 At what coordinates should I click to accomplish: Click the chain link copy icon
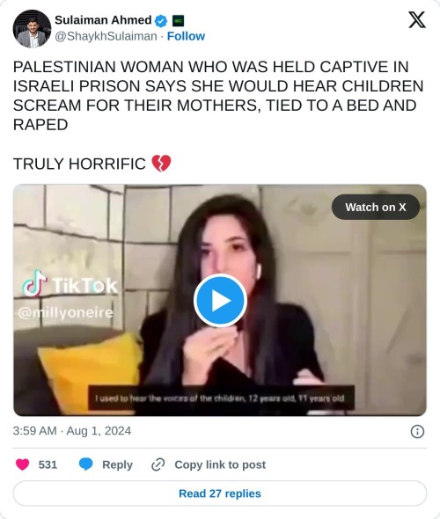[x=158, y=464]
